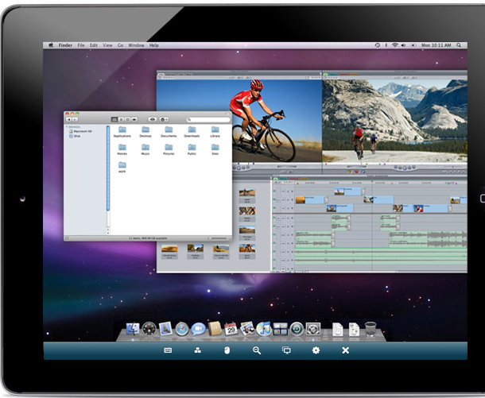Select iDisk in the Finder sidebar
The height and width of the screenshot is (398, 485).
75,136
